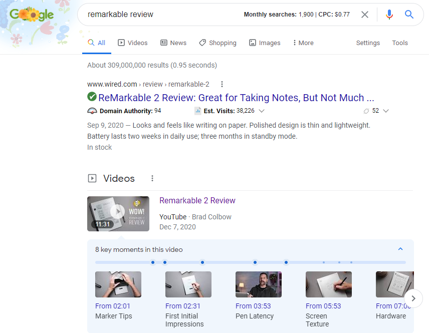The height and width of the screenshot is (333, 429).
Task: Click the Google doodle logo
Action: point(32,15)
